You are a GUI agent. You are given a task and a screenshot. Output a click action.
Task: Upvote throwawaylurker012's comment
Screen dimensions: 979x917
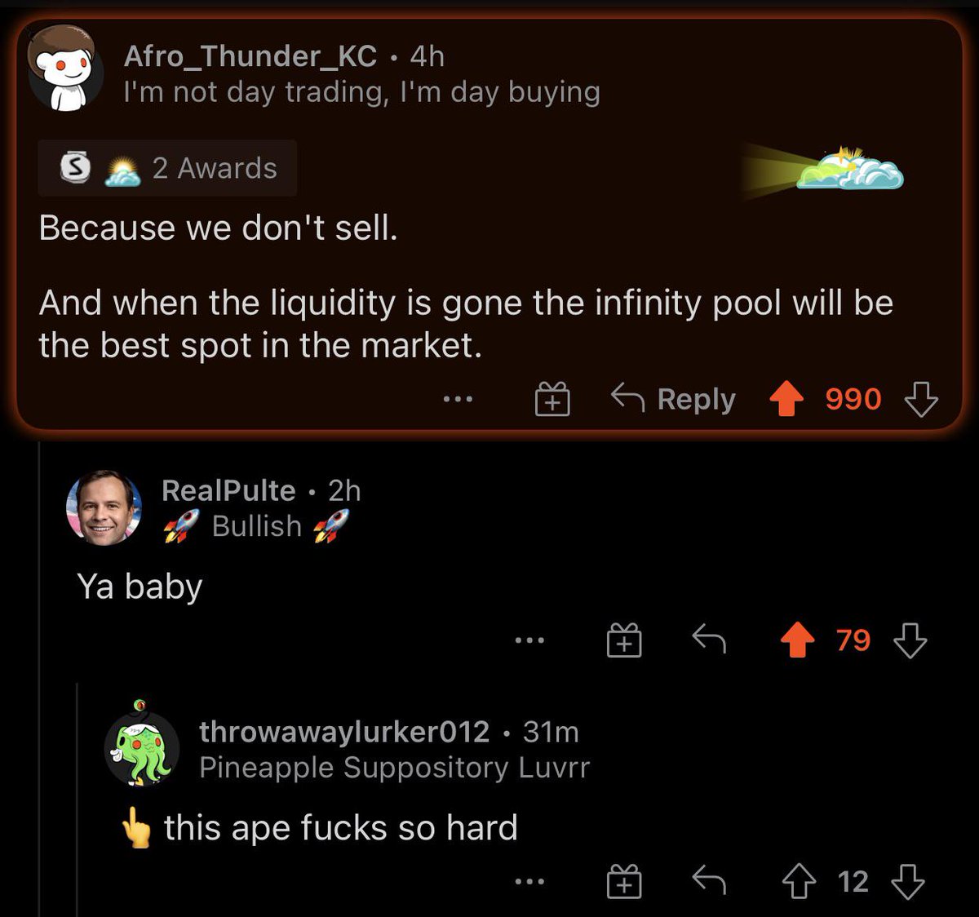[x=799, y=882]
